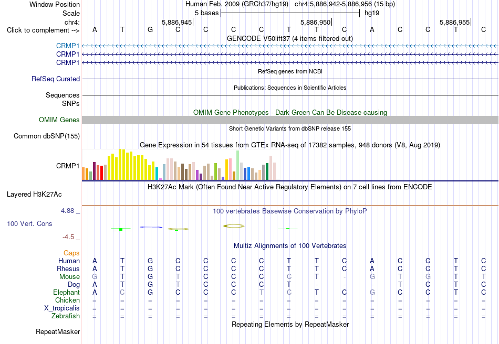Open the OMIM Genes track label
Viewport: 499px width, 344px height.
click(x=59, y=120)
